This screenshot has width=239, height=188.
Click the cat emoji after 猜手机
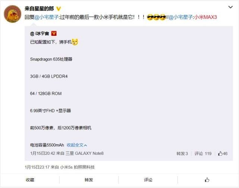(x=75, y=42)
